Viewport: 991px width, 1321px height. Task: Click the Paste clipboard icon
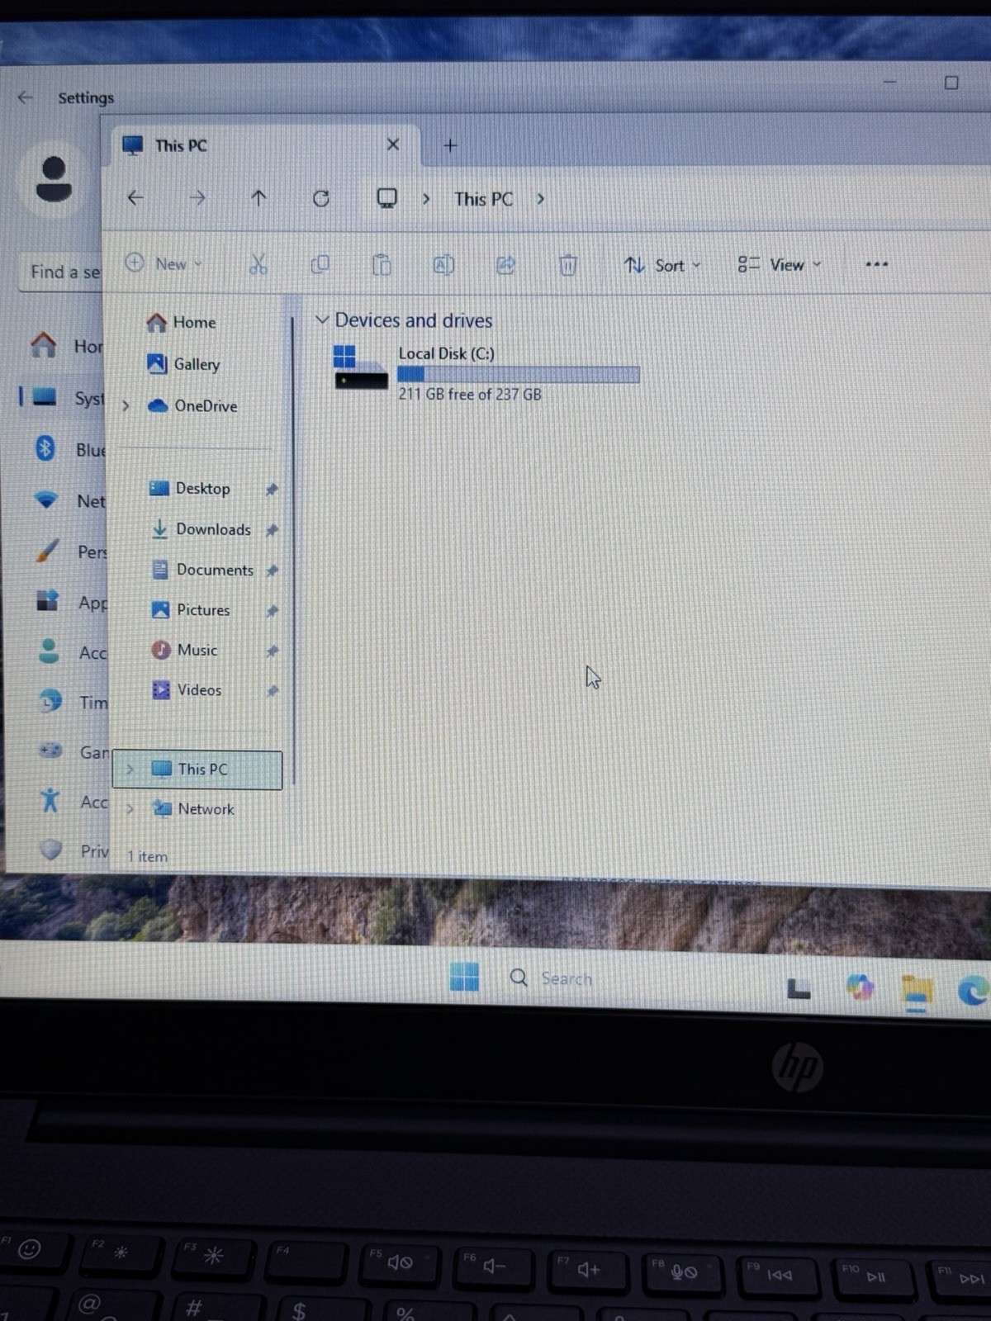pyautogui.click(x=381, y=264)
